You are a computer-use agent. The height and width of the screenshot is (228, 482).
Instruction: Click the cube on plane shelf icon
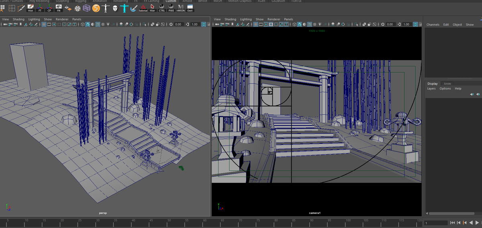tap(68, 8)
